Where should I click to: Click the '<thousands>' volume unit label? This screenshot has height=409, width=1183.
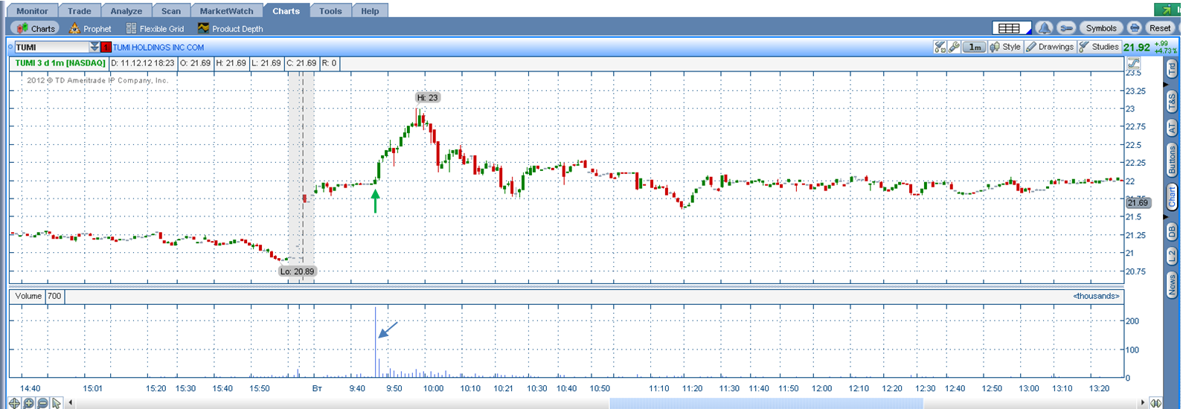pyautogui.click(x=1096, y=296)
